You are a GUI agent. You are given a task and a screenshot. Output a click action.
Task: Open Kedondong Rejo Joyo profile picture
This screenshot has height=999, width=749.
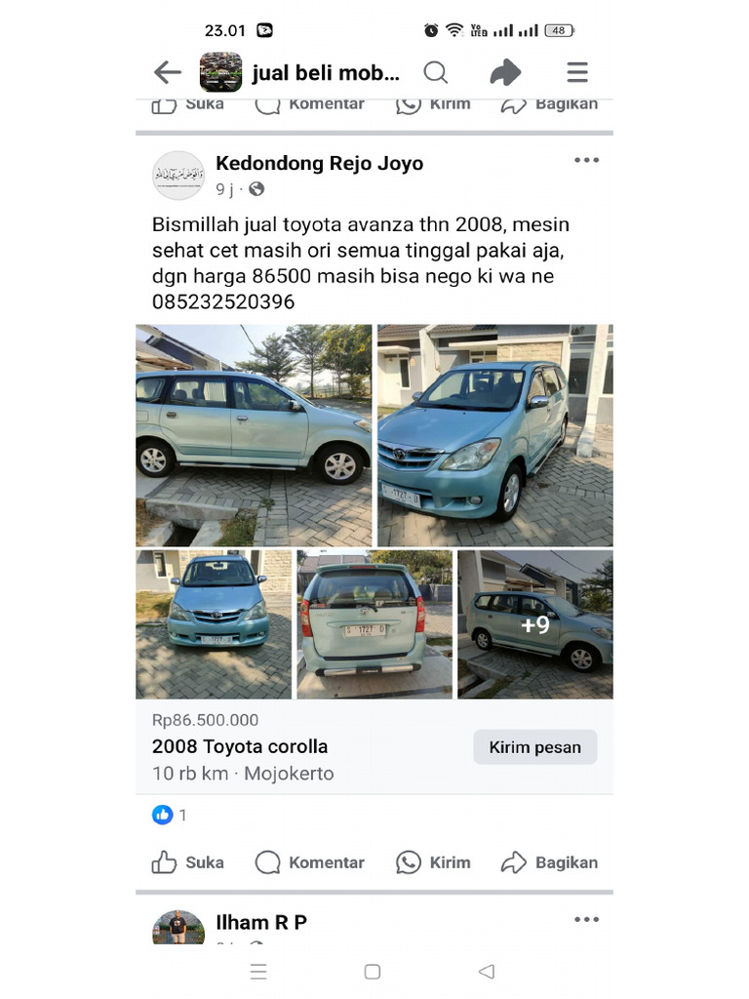178,176
